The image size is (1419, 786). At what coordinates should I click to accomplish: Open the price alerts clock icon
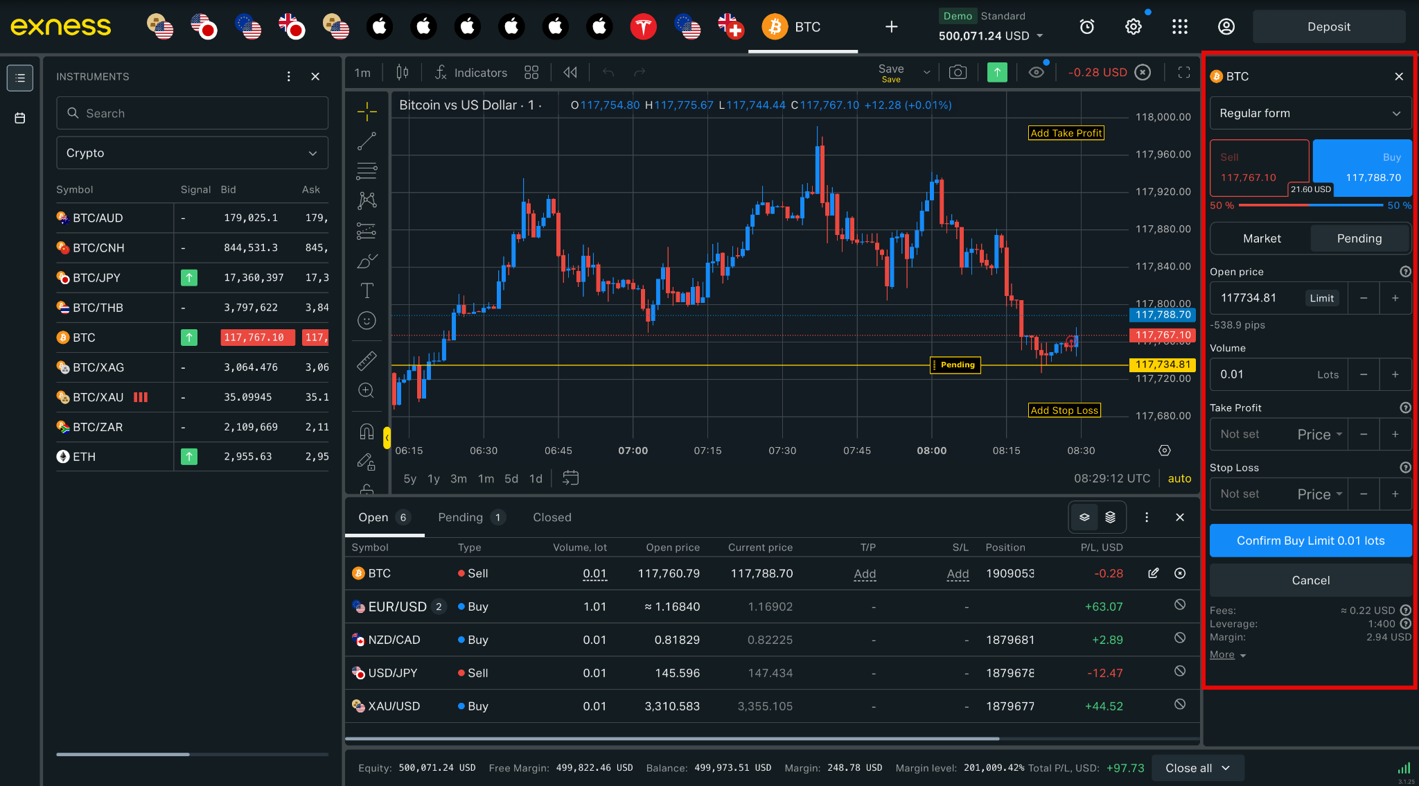click(1087, 26)
